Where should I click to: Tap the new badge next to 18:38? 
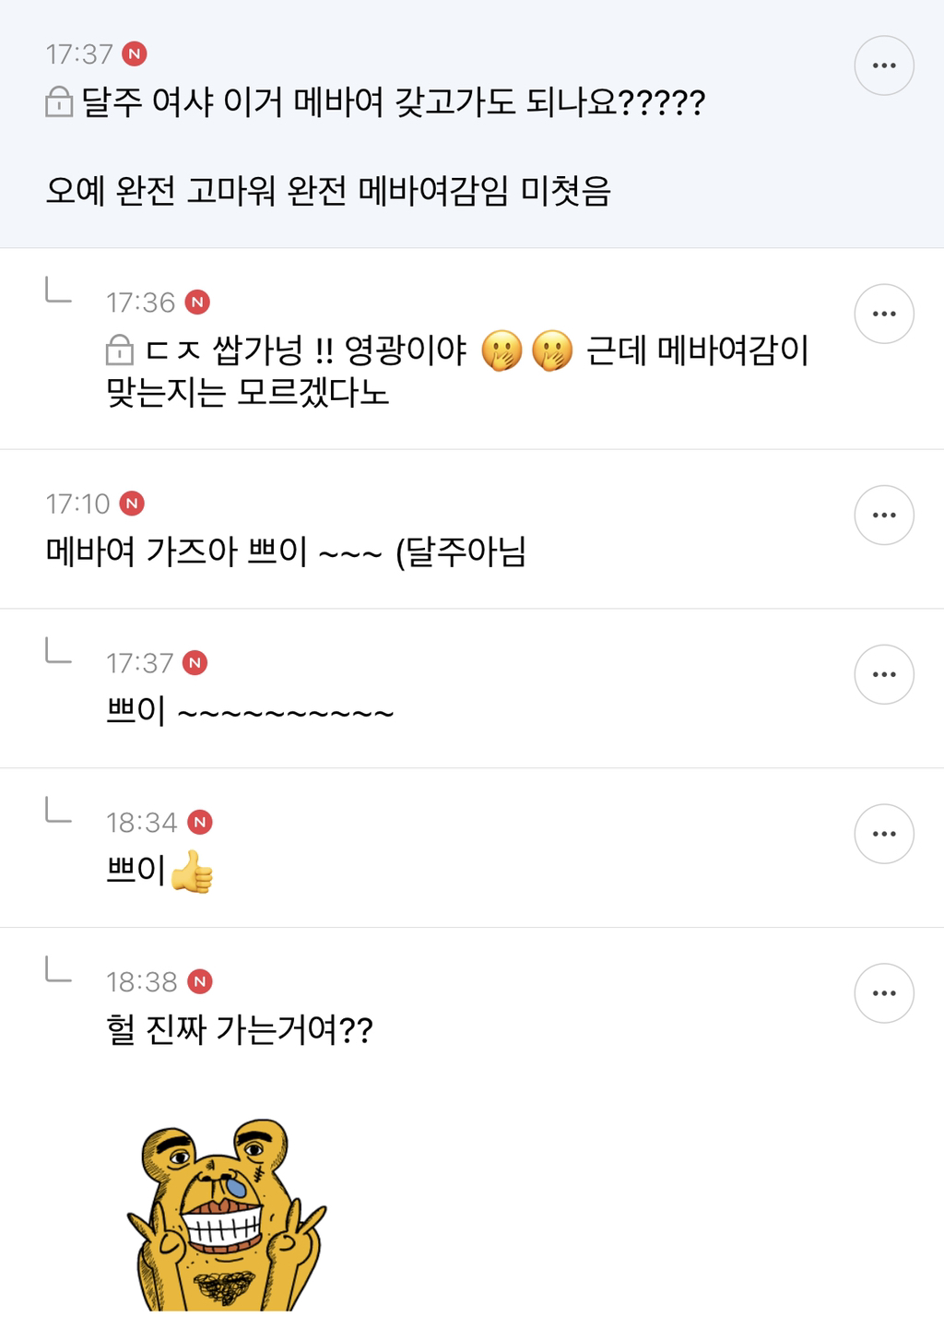pos(200,981)
